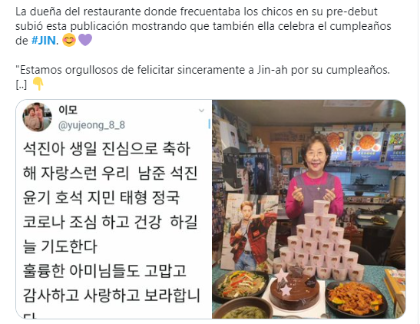This screenshot has height=324, width=420.
Task: Click the blue bar beside the handle
Action: pos(209,124)
